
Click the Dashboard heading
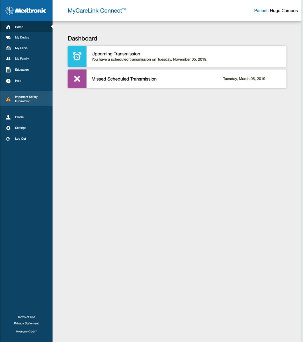[x=82, y=38]
